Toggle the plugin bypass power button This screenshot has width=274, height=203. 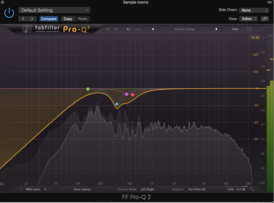tap(9, 13)
